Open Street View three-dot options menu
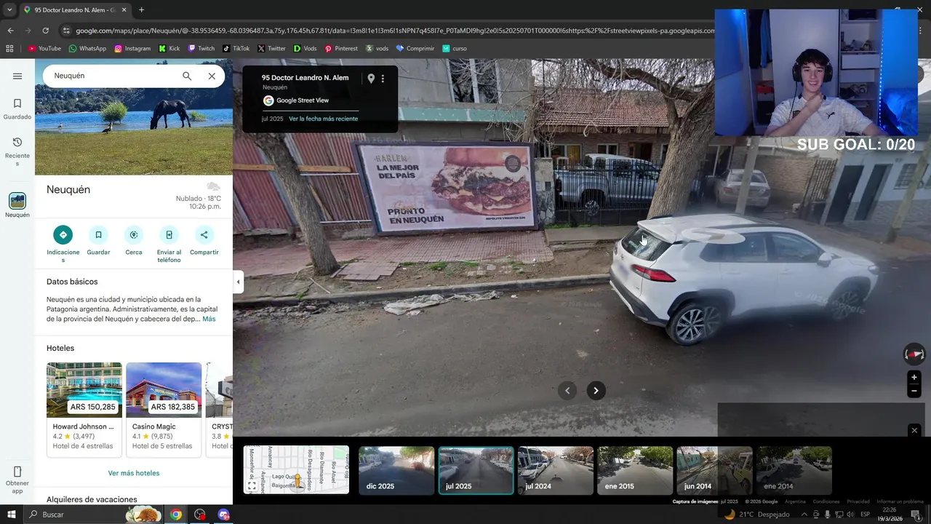This screenshot has height=524, width=931. 383,79
